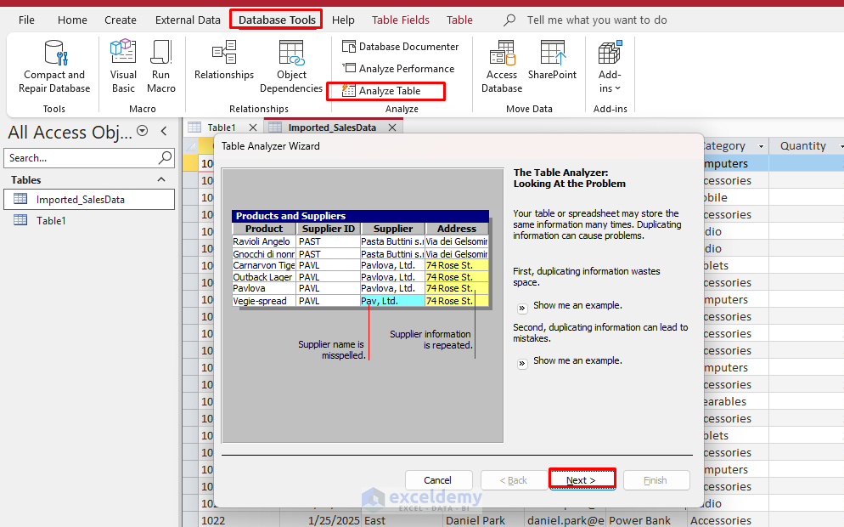The width and height of the screenshot is (844, 527).
Task: Open the External Data tab
Action: pyautogui.click(x=188, y=20)
